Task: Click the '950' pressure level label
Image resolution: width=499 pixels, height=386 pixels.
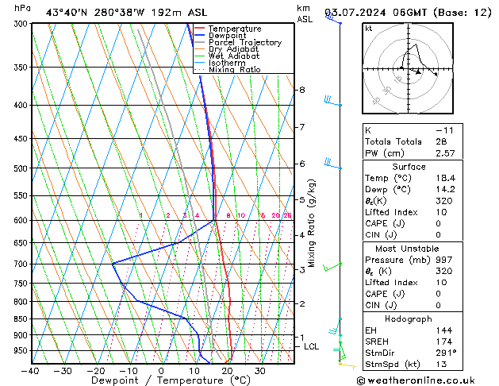Action: tap(21, 350)
